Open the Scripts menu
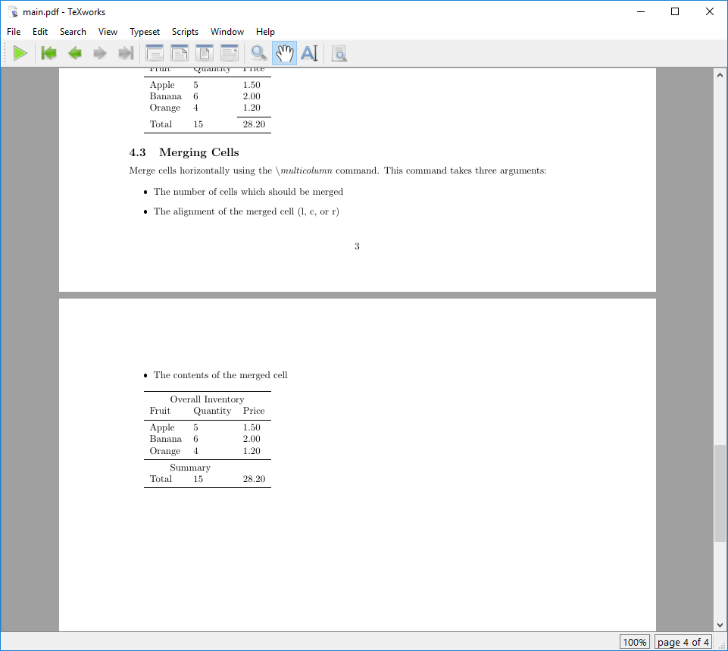728x651 pixels. [x=185, y=32]
